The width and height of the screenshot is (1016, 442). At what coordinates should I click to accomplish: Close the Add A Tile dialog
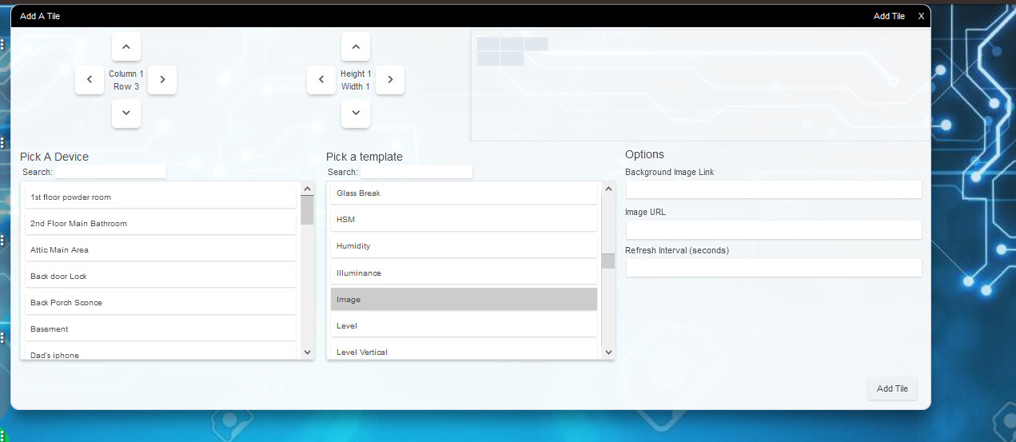click(x=921, y=16)
